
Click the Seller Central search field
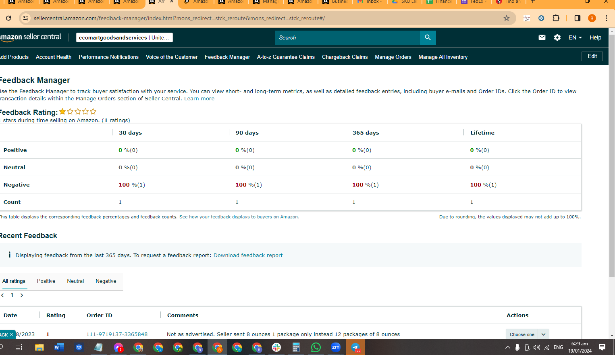tap(347, 37)
